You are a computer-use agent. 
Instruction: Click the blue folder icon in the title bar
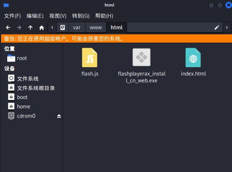6,5
